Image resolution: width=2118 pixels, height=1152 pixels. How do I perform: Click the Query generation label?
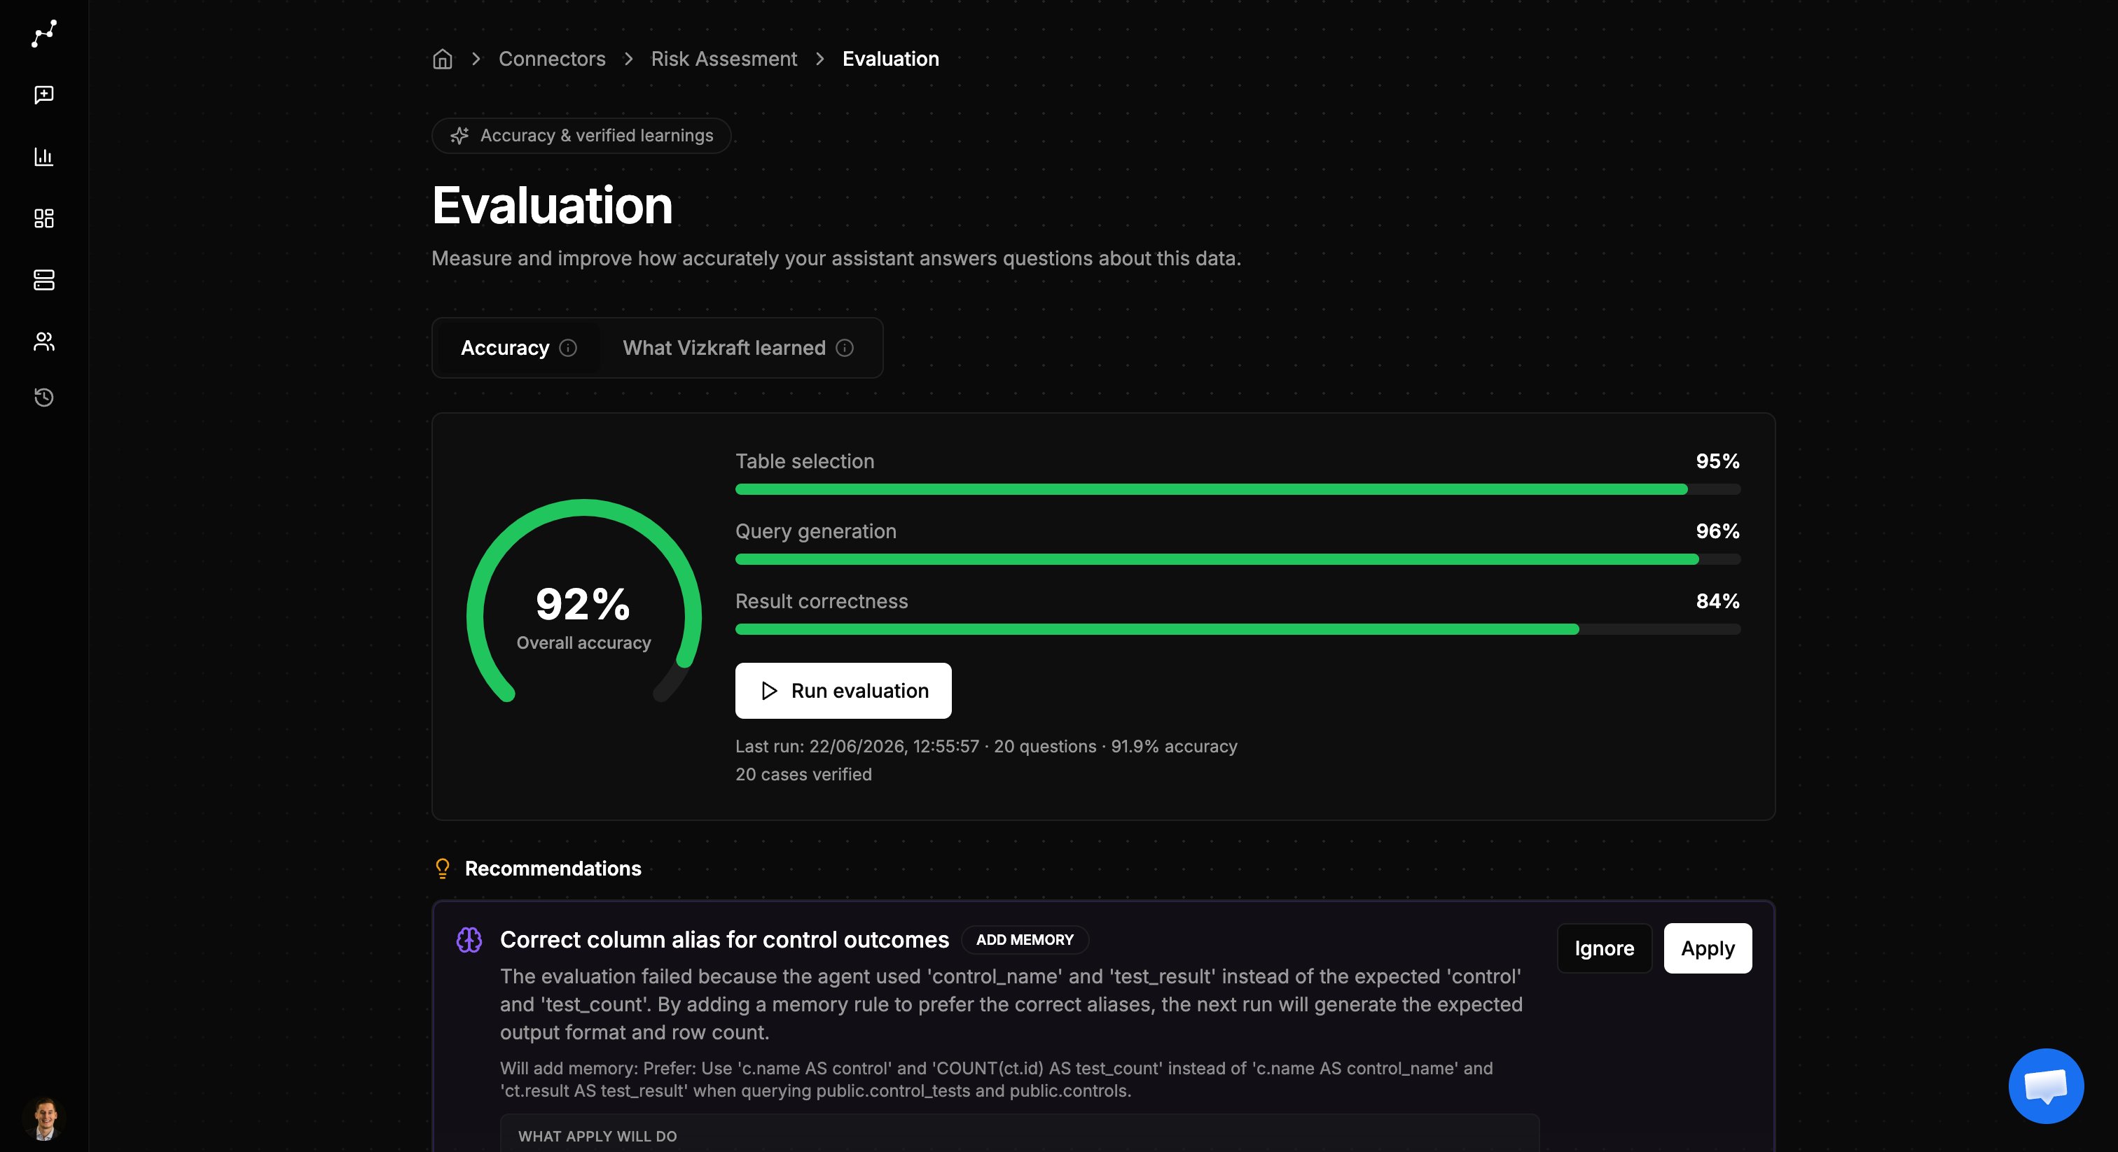click(x=816, y=531)
